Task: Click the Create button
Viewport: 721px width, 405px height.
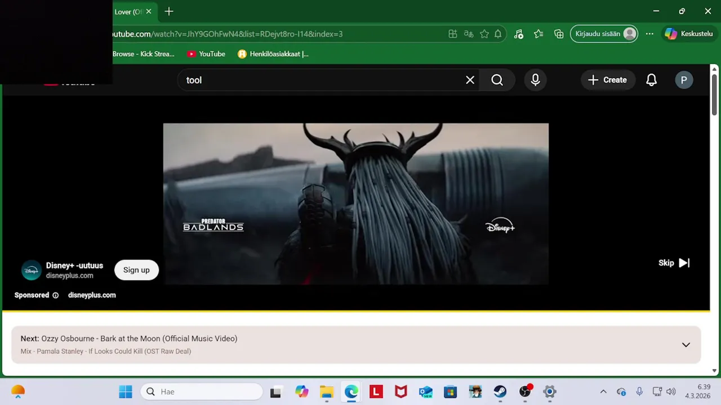Action: coord(607,80)
